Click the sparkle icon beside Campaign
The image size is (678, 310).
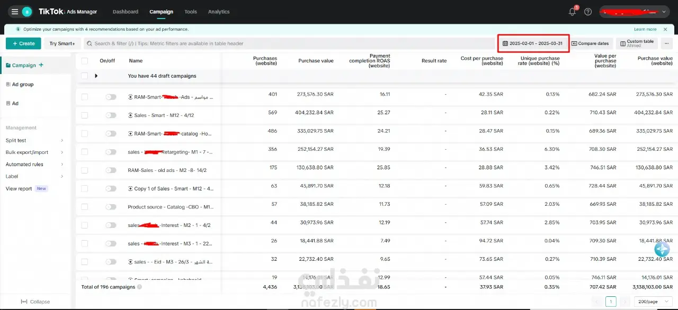tap(41, 65)
